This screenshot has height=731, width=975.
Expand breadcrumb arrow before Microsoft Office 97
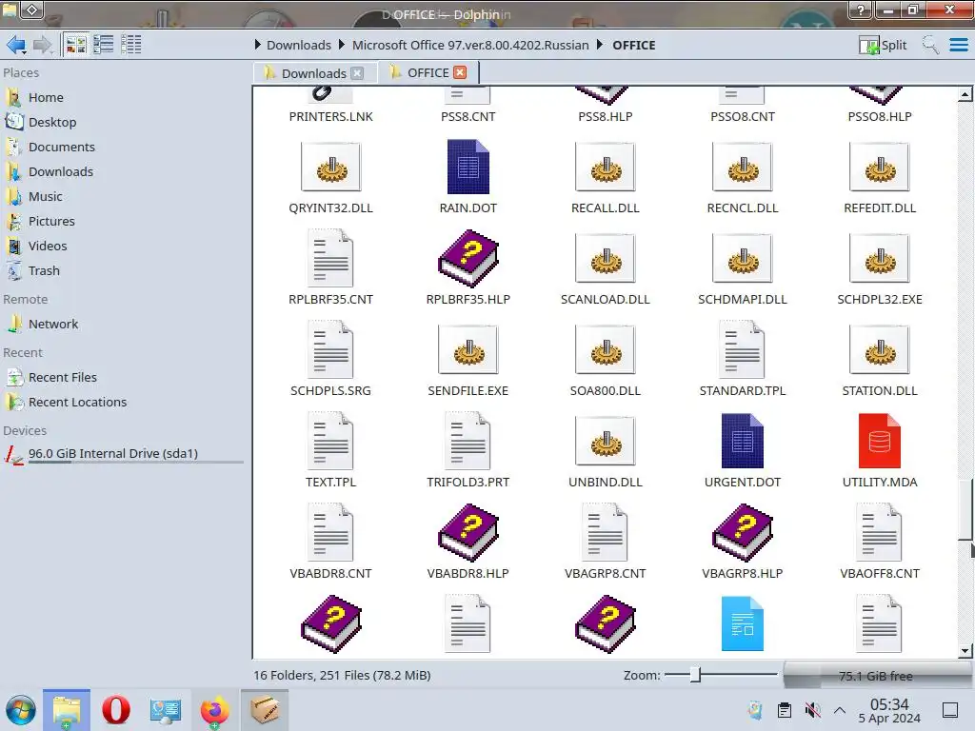(342, 45)
